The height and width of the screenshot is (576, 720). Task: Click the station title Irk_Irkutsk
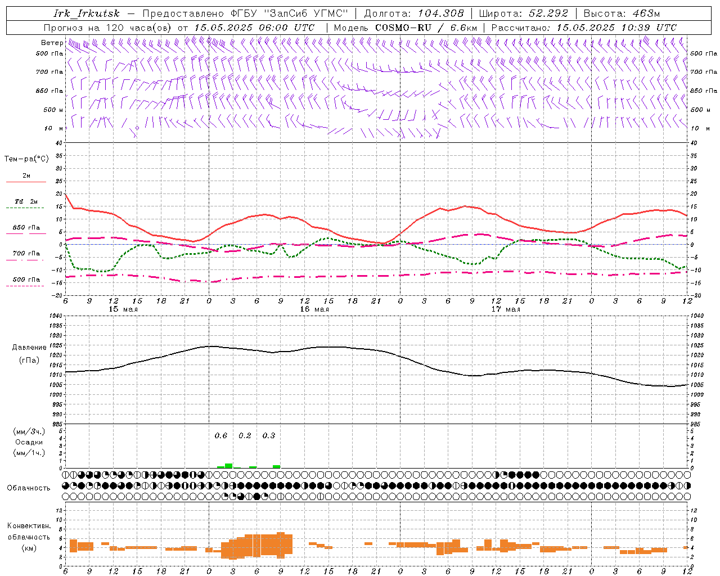coord(86,13)
